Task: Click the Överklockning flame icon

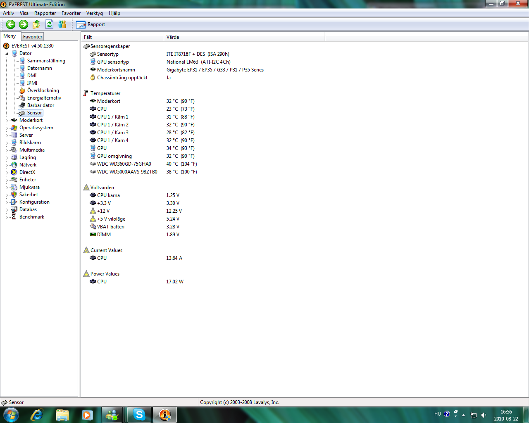Action: coord(22,90)
